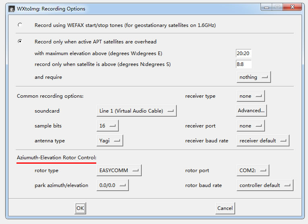The image size is (308, 224).
Task: Click the Advanced... button
Action: click(x=251, y=111)
